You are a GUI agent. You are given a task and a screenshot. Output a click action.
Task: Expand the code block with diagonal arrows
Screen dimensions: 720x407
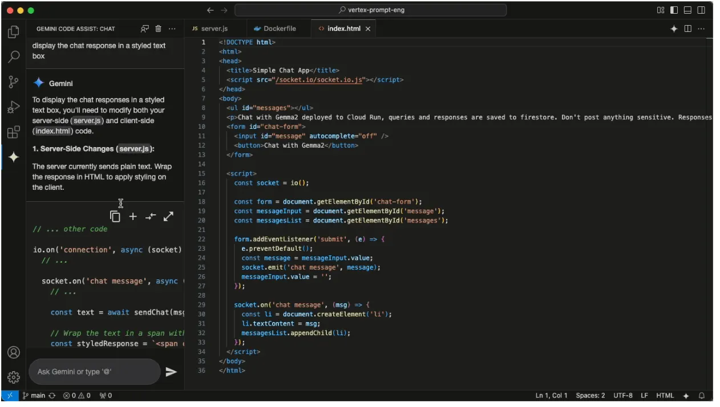168,217
